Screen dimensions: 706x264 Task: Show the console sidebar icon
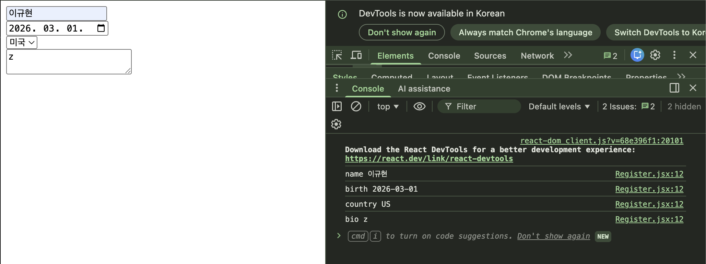pyautogui.click(x=337, y=107)
